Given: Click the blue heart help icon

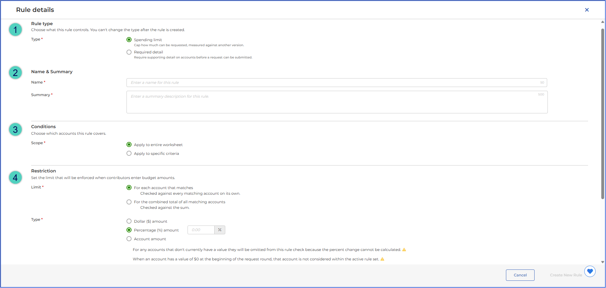Looking at the screenshot, I should coord(590,271).
